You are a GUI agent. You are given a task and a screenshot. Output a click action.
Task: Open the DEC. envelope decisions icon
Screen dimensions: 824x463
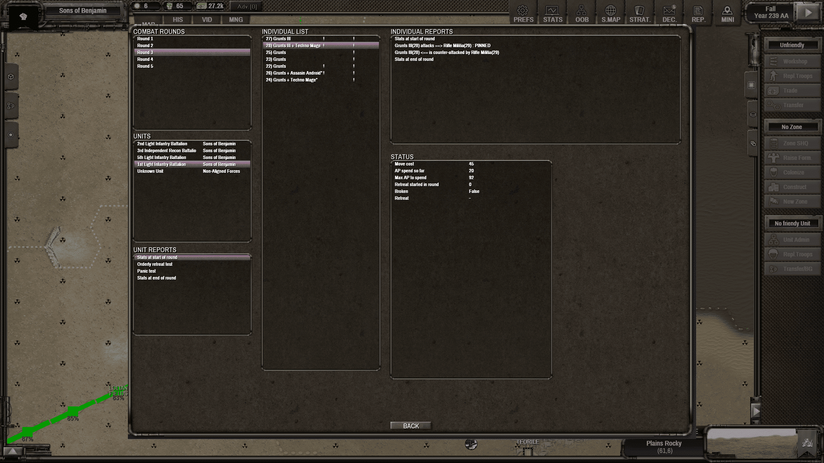pos(669,13)
